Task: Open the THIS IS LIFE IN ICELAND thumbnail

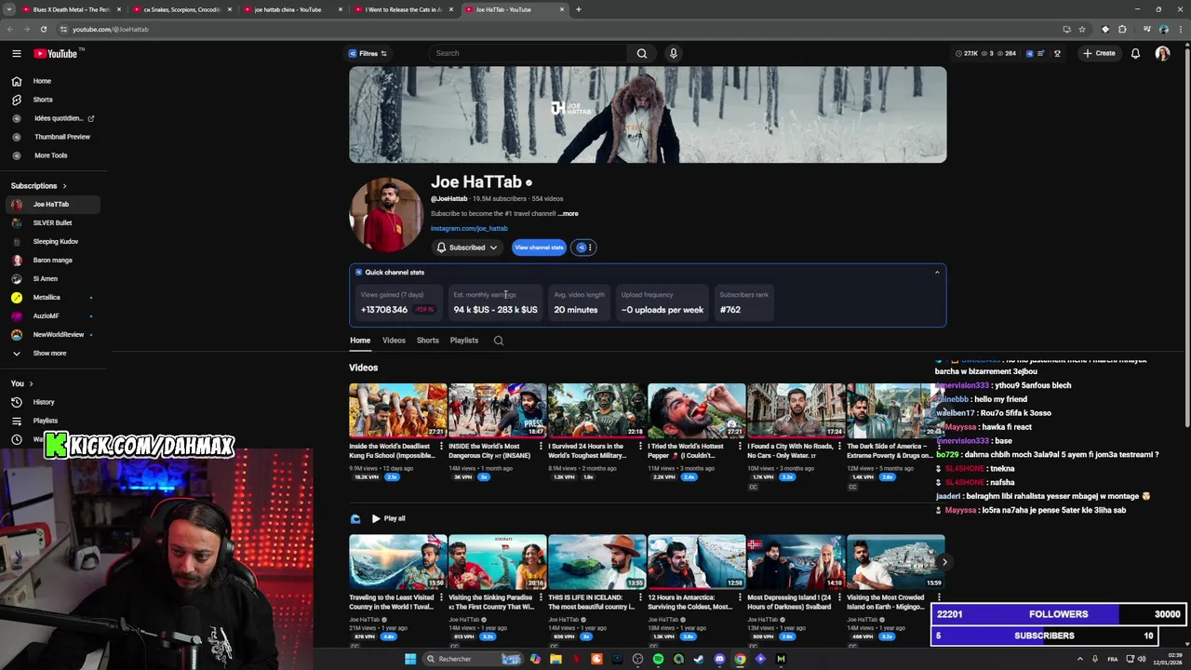Action: 597,562
